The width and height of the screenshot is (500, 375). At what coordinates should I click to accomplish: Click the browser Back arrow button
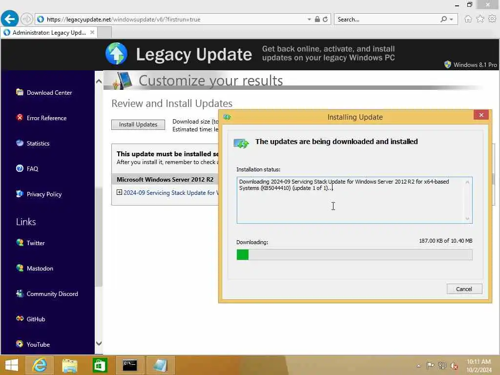[x=10, y=19]
